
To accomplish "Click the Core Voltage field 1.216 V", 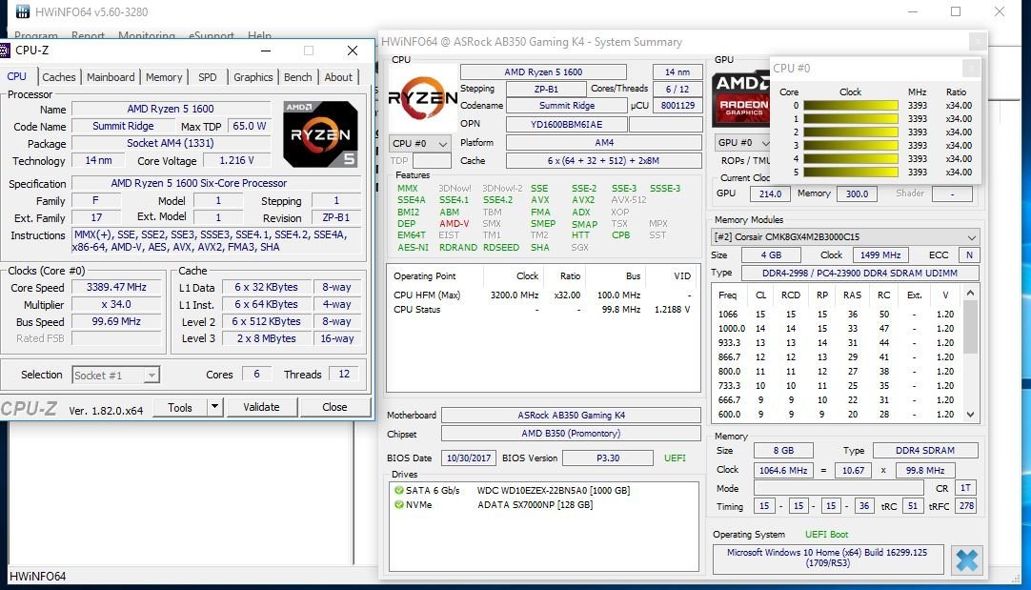I will (236, 160).
